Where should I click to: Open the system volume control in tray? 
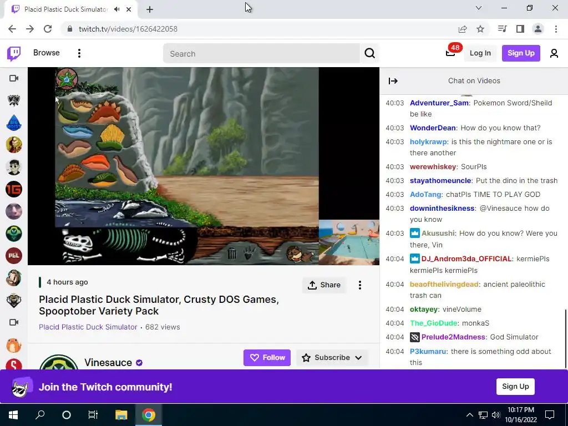[496, 415]
